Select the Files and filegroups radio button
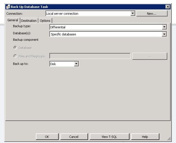 tap(15, 56)
